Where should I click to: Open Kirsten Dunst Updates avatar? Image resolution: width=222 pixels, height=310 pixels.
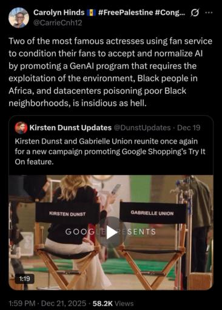[x=21, y=128]
